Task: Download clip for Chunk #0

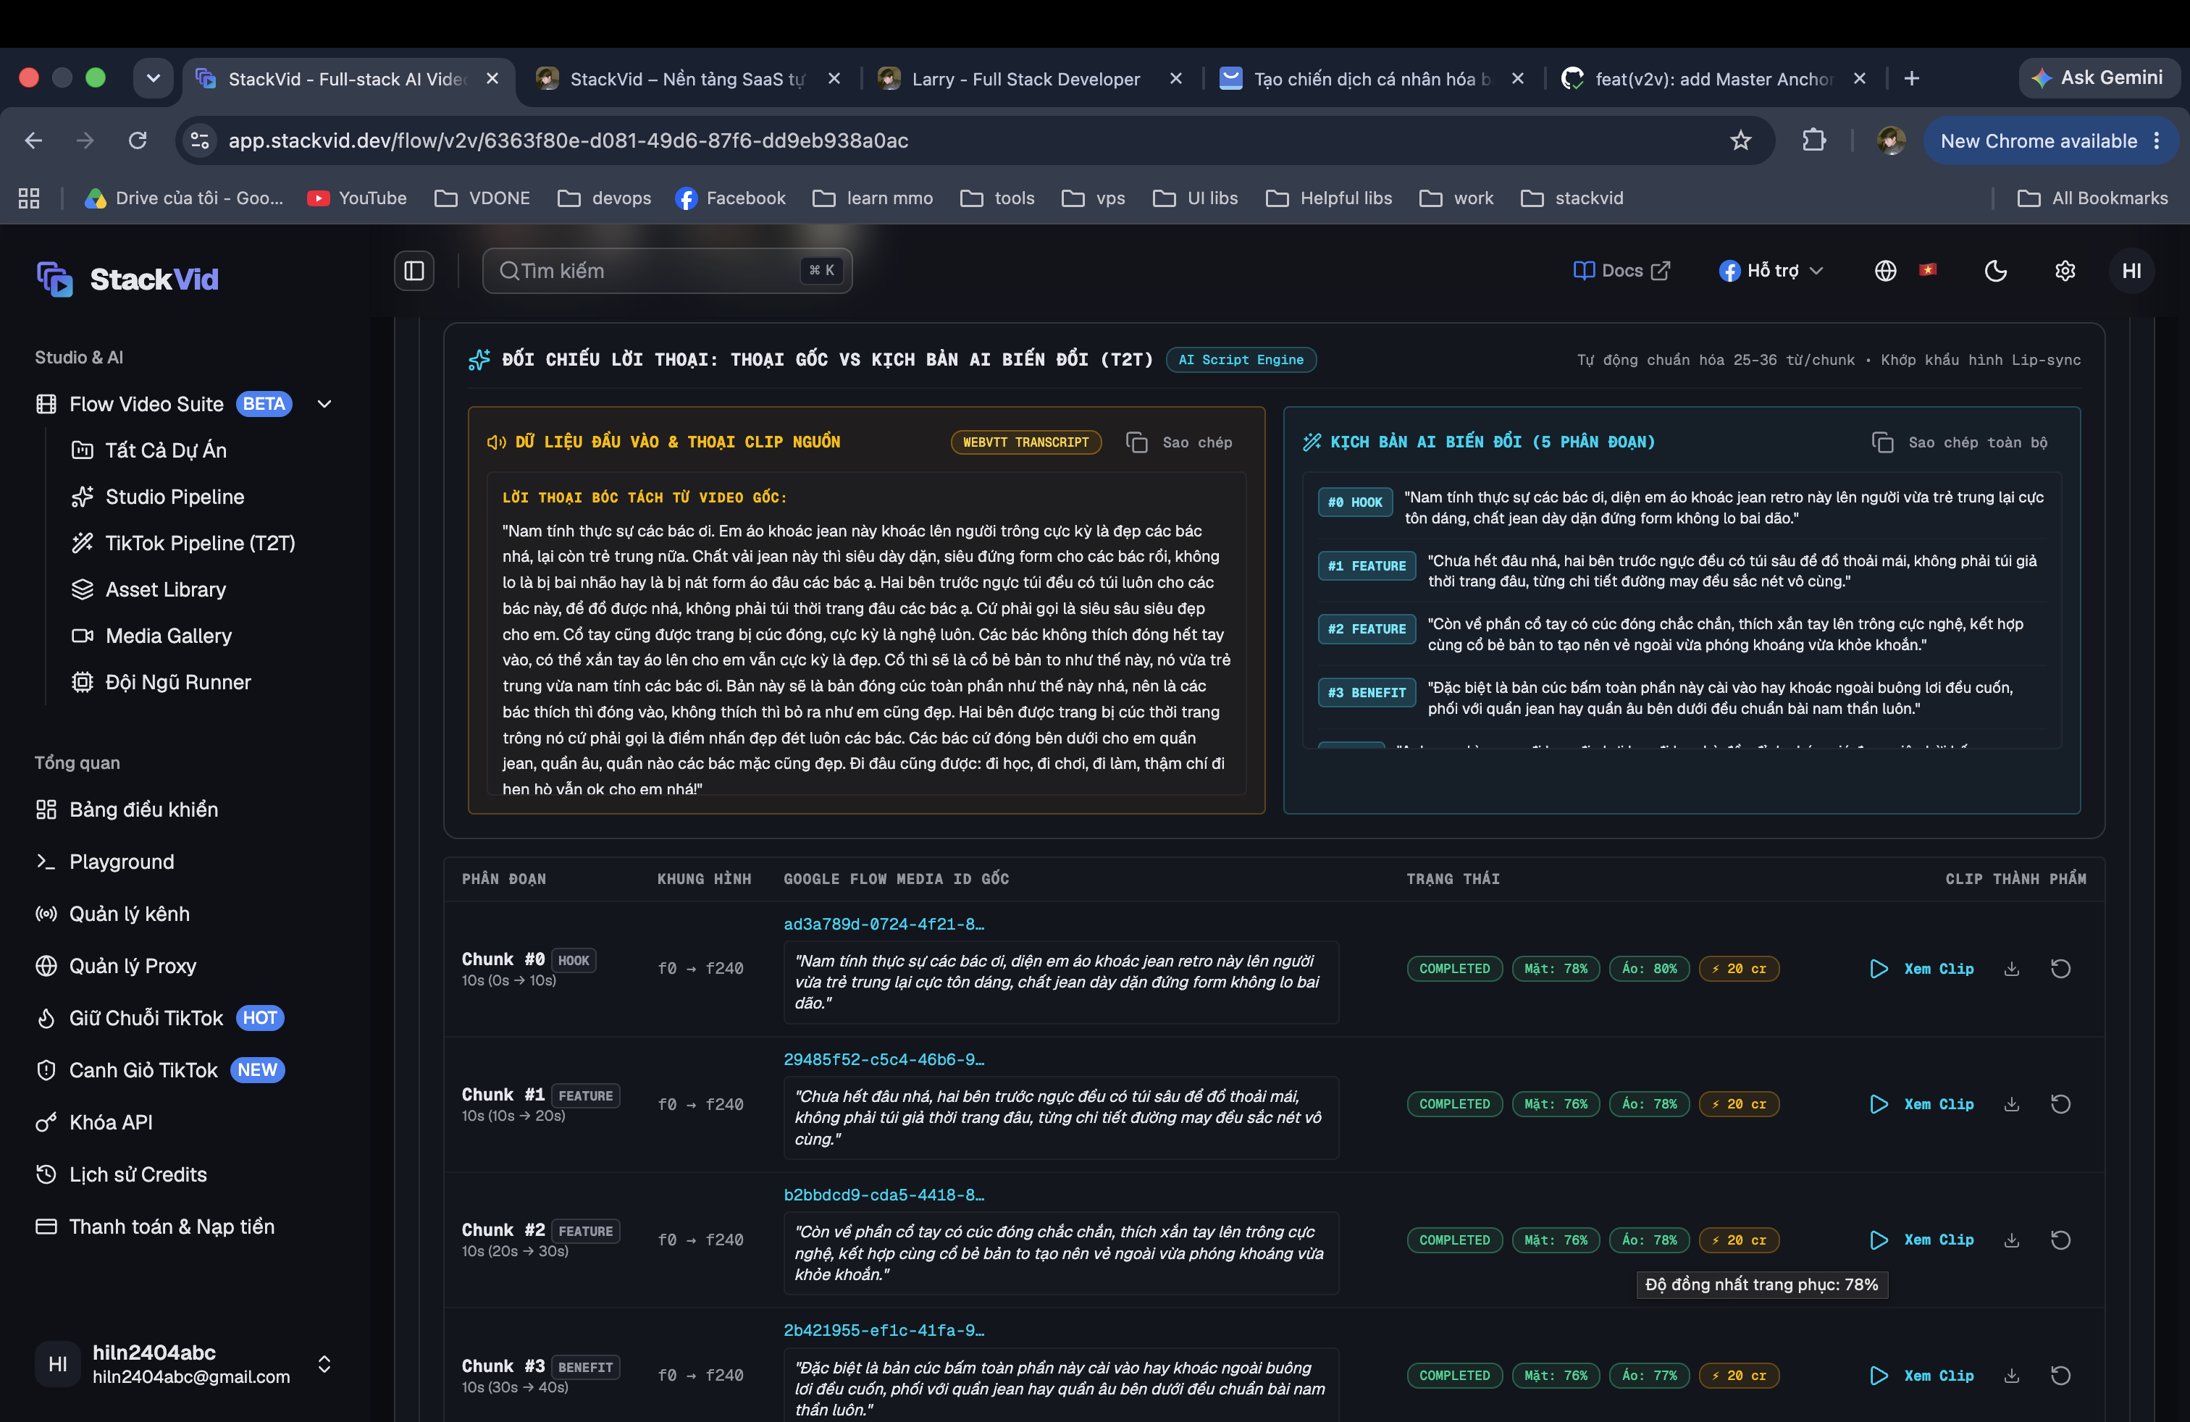Action: pyautogui.click(x=2012, y=969)
